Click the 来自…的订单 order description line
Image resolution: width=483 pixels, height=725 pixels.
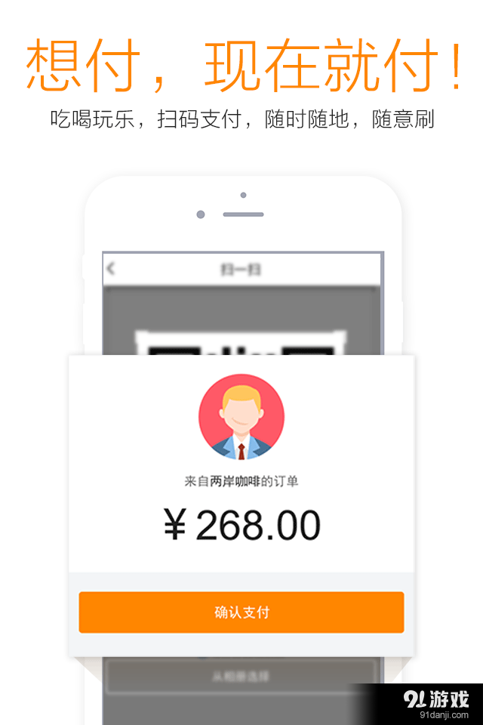click(241, 481)
